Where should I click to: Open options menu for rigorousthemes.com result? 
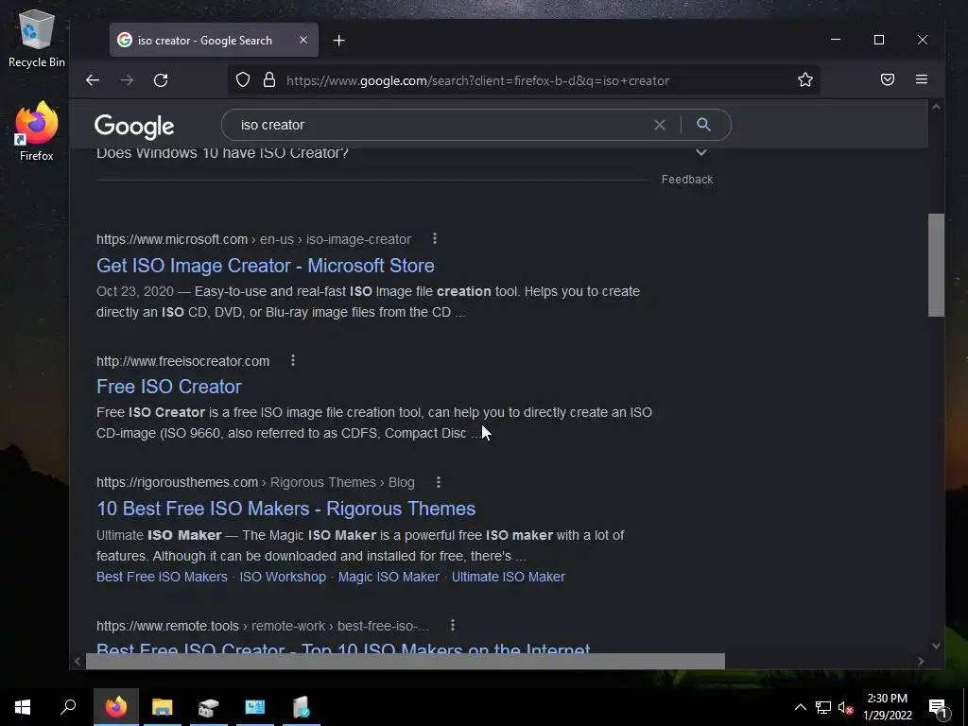439,481
